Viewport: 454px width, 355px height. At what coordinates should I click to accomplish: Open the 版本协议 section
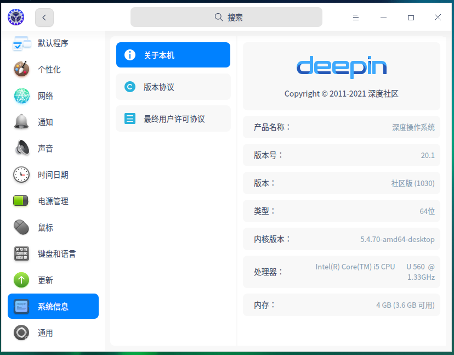click(173, 87)
